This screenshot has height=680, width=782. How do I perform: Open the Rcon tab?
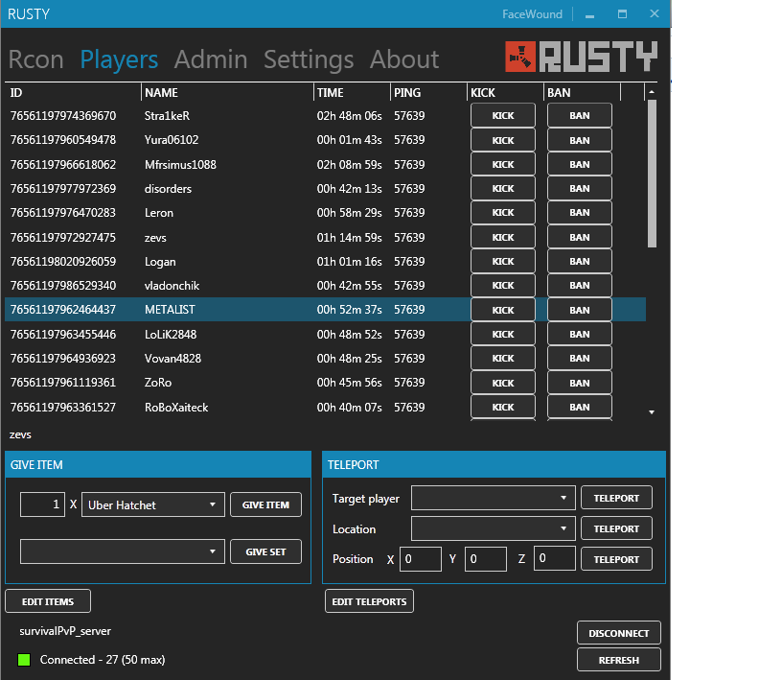point(36,59)
